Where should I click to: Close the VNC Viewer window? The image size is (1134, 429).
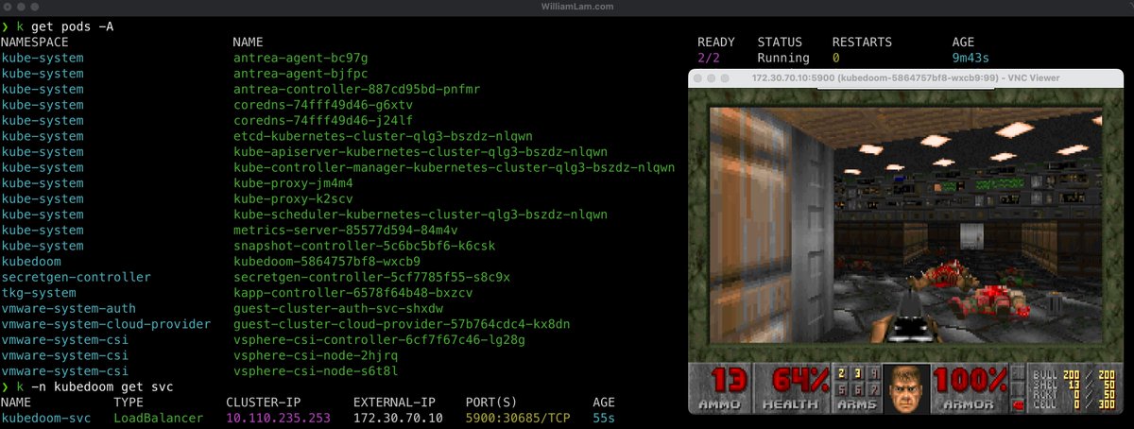(x=699, y=77)
